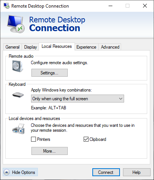Switch to the Display tab

[x=31, y=47]
